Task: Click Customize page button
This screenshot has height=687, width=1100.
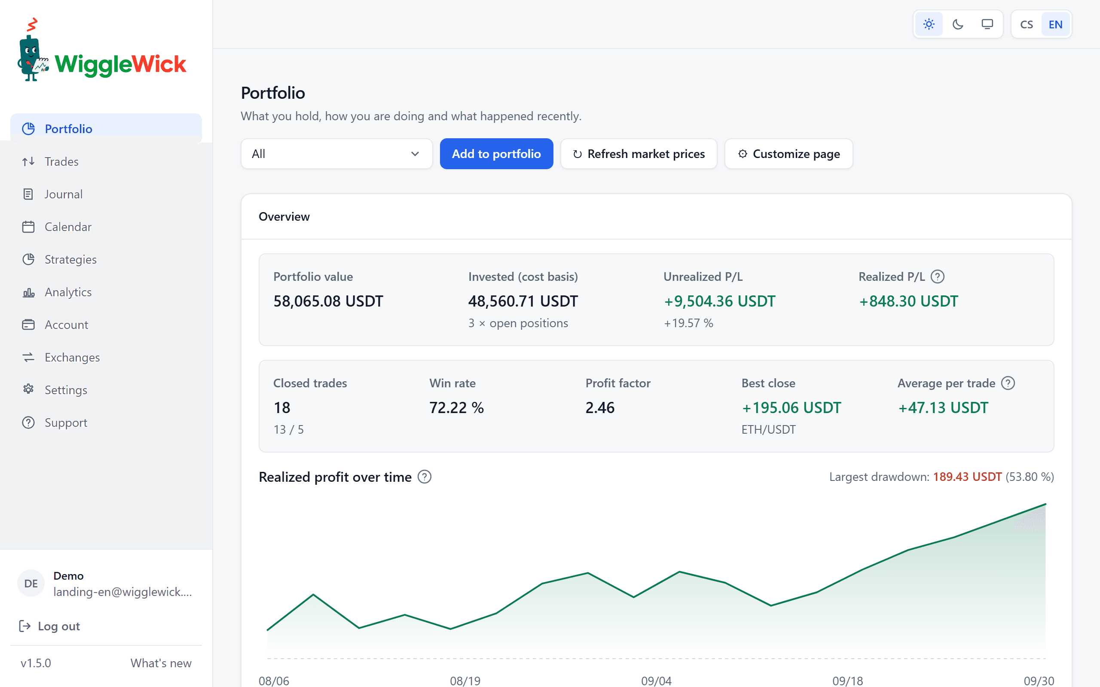Action: click(788, 154)
